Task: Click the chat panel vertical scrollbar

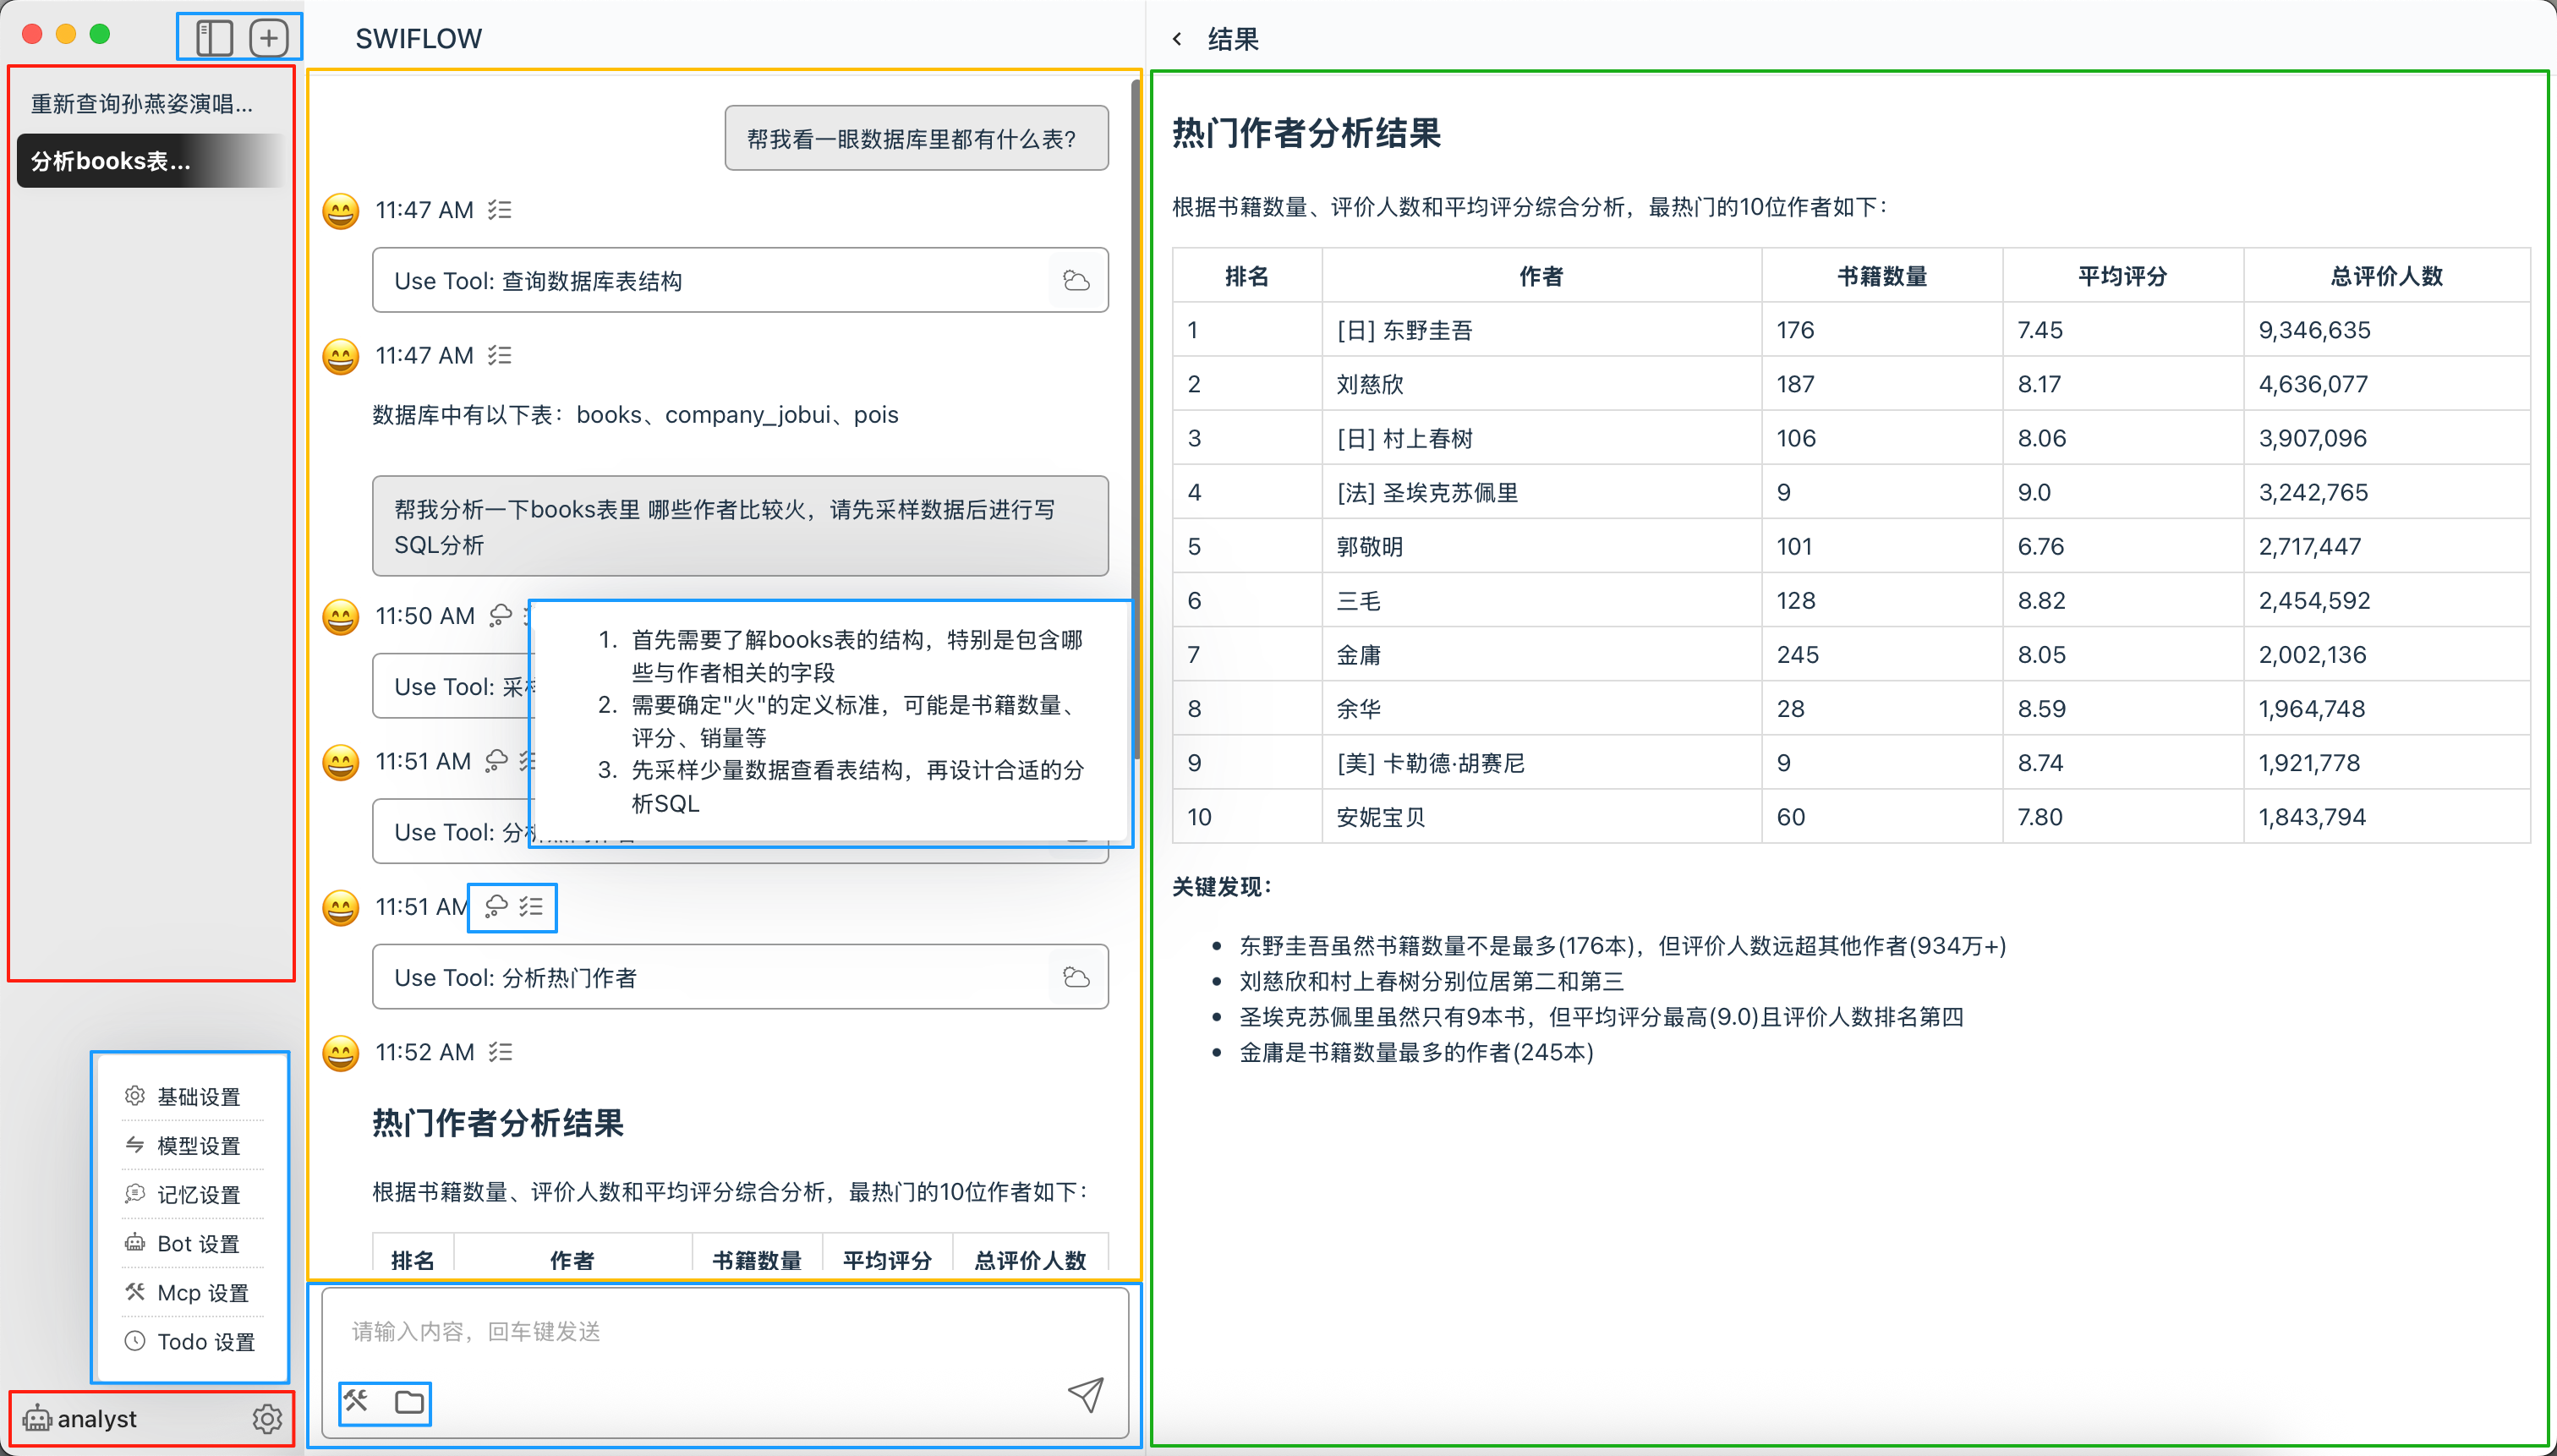Action: [1136, 420]
